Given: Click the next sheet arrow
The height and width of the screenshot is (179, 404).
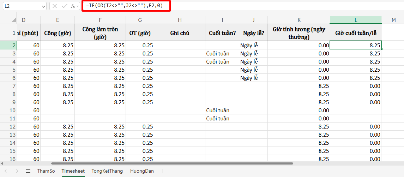Looking at the screenshot, I should coord(17,171).
